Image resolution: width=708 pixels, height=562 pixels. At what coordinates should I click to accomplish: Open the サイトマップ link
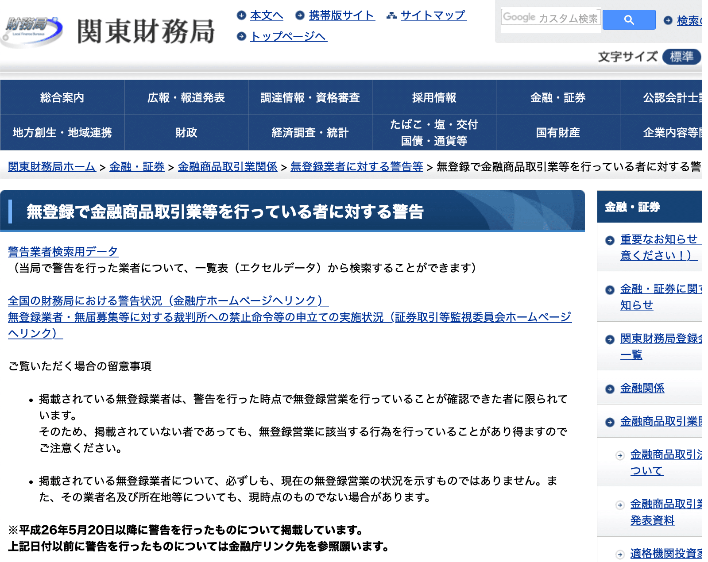point(433,15)
